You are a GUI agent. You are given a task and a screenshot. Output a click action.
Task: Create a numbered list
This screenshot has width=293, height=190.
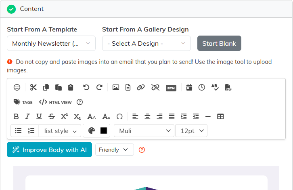click(31, 131)
